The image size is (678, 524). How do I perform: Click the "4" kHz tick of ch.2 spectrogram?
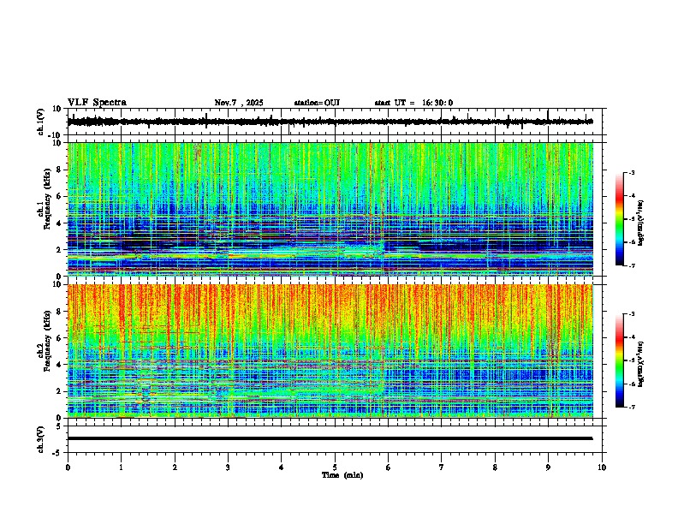[x=59, y=365]
